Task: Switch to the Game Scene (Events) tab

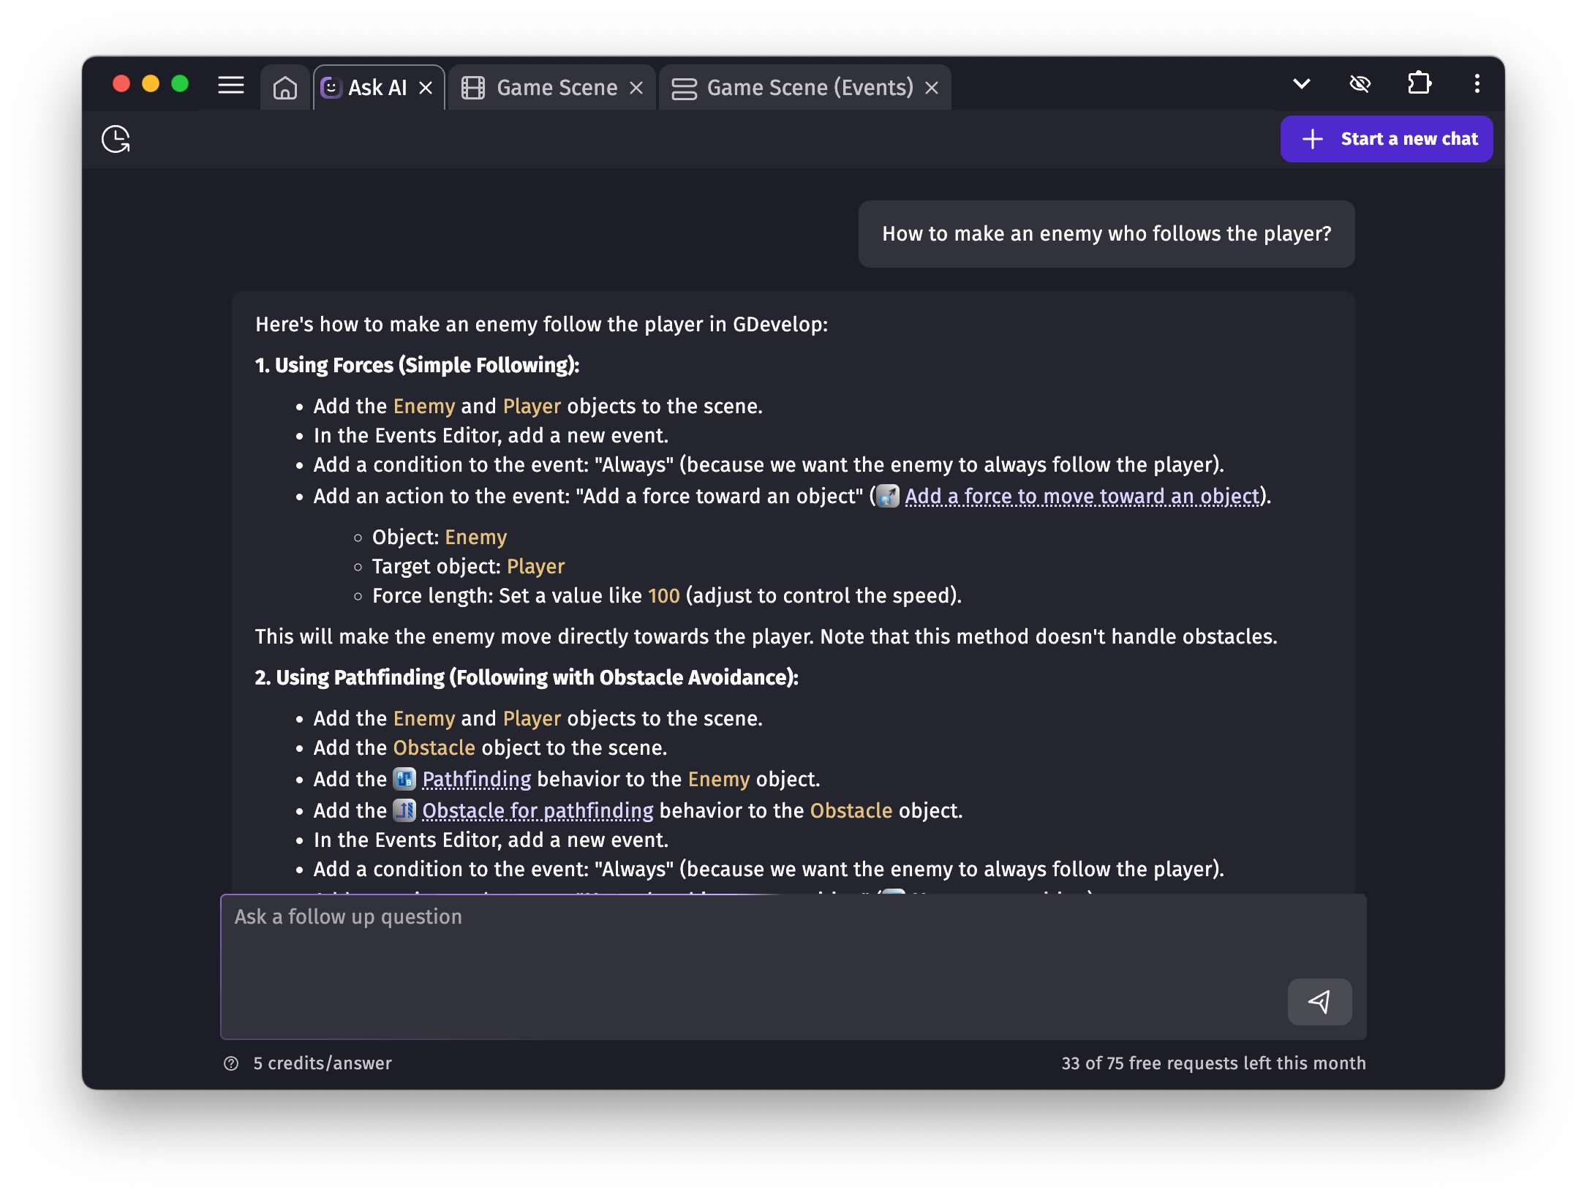Action: (x=809, y=87)
